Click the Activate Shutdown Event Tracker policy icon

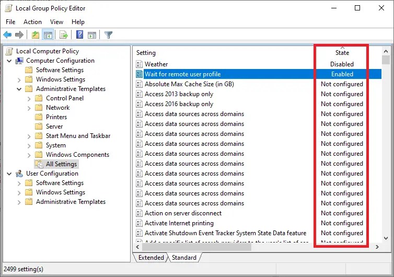tap(139, 233)
